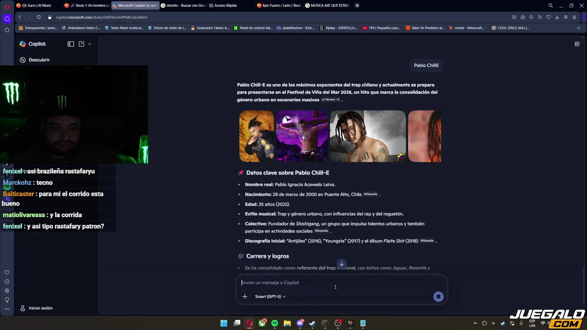
Task: Open the Opera bookmarks star sidebar icon
Action: point(7,30)
